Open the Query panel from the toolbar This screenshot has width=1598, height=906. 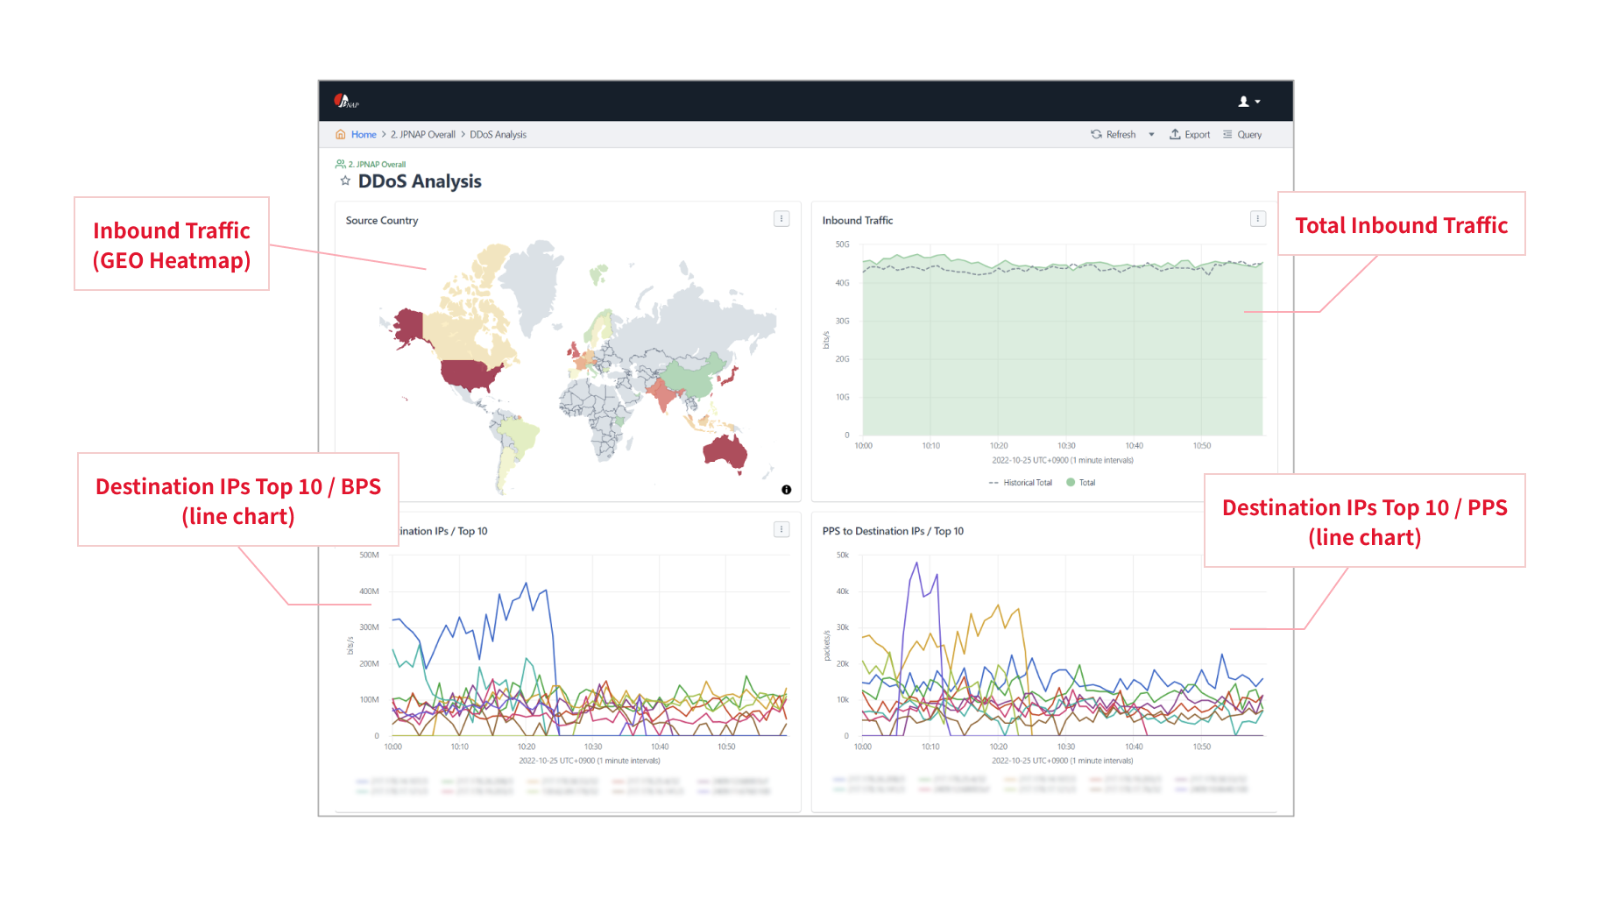(1242, 134)
